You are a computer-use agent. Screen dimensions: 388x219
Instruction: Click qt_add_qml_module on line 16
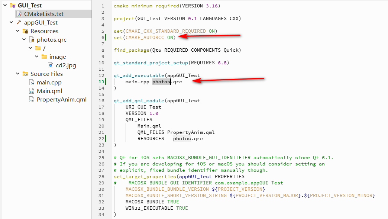click(139, 101)
